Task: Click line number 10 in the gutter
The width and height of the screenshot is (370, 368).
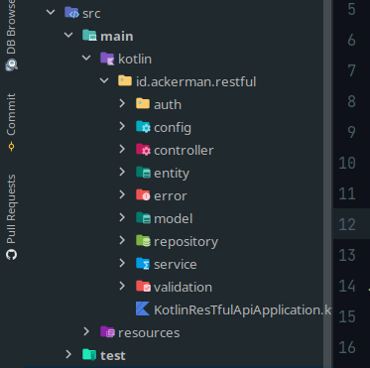Action: 347,163
